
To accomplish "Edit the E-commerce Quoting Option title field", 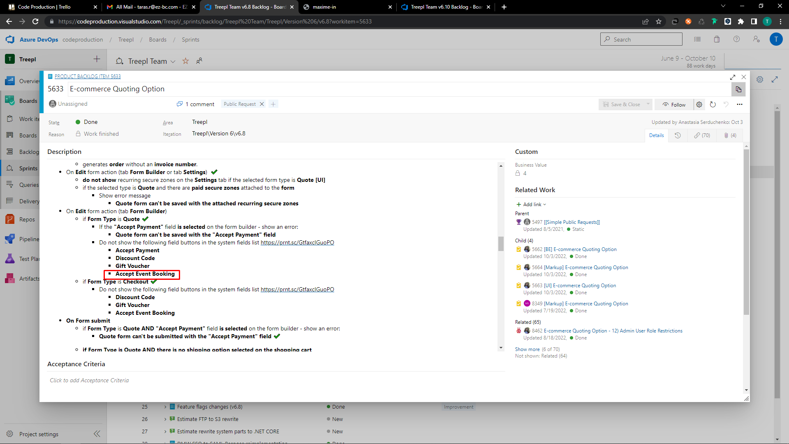I will click(x=399, y=89).
